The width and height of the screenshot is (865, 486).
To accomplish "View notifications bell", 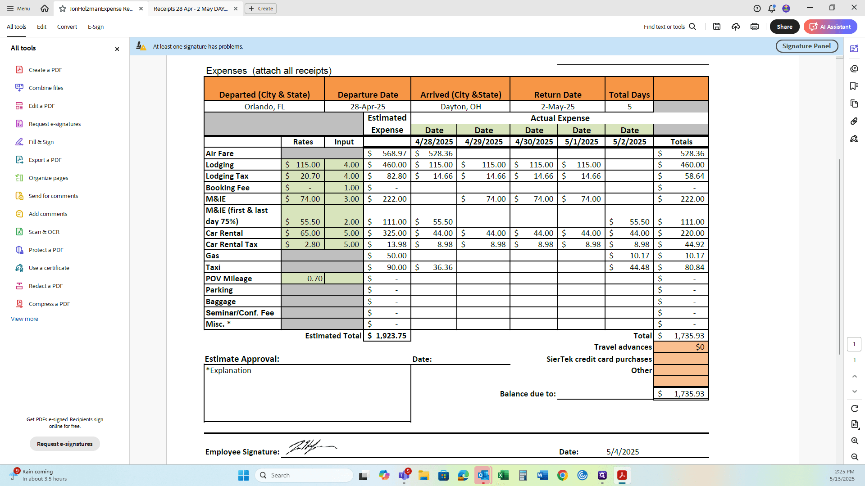I will (x=771, y=9).
